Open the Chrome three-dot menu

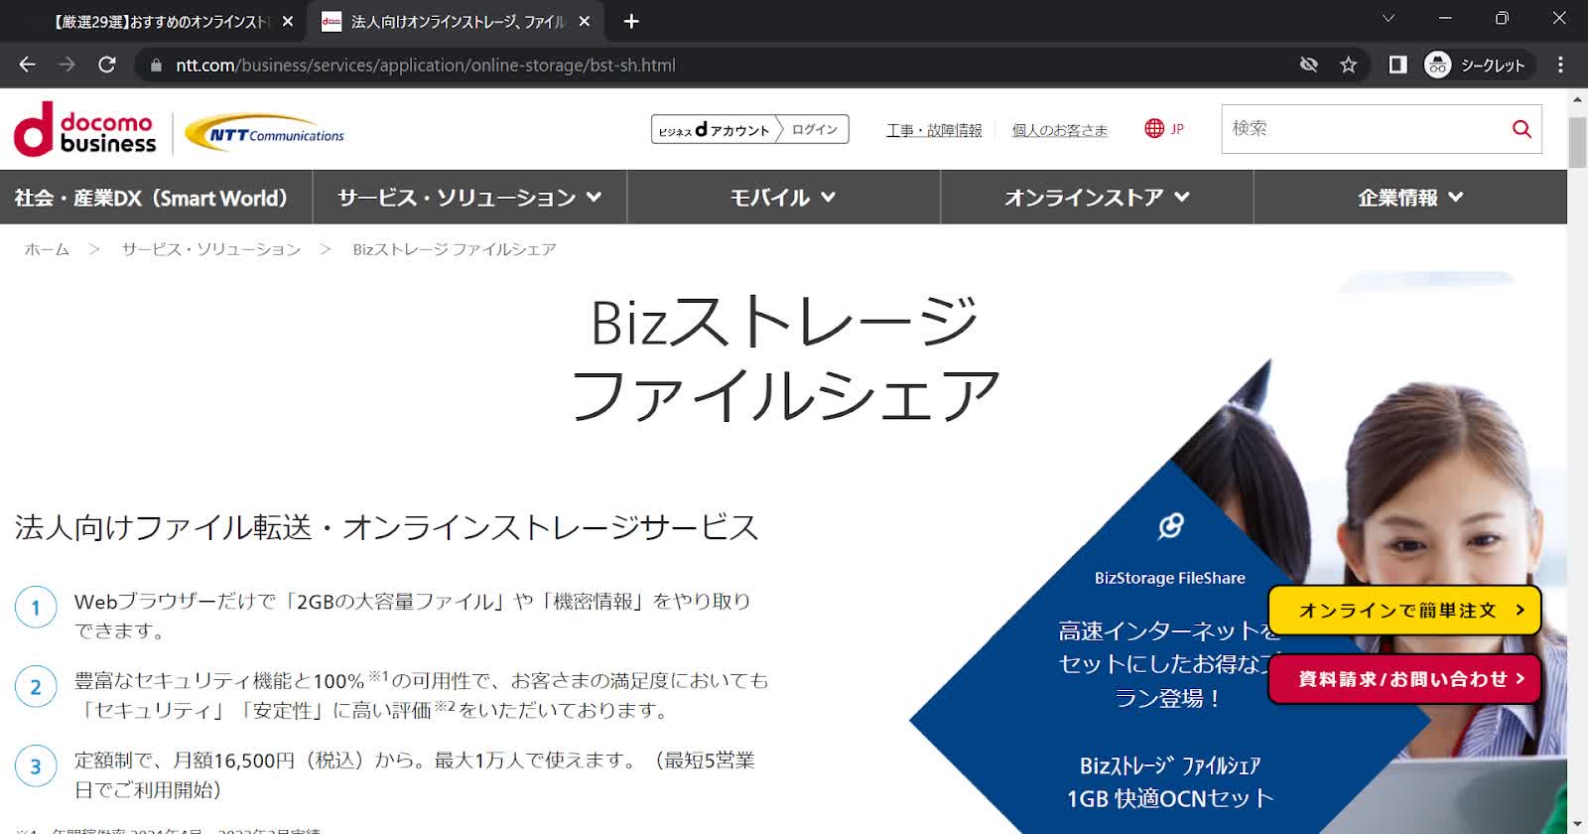1560,65
